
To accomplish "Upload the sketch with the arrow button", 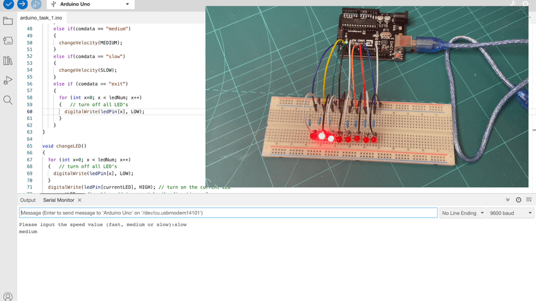I will click(x=22, y=4).
